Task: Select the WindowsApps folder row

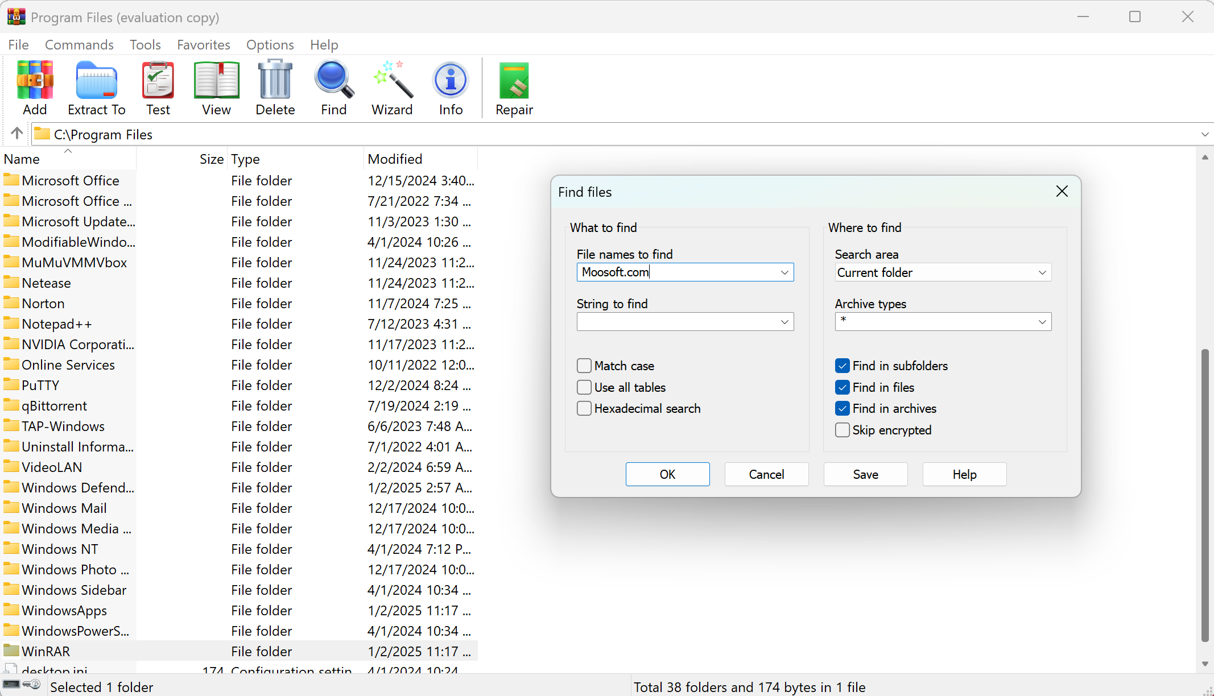Action: pos(239,610)
